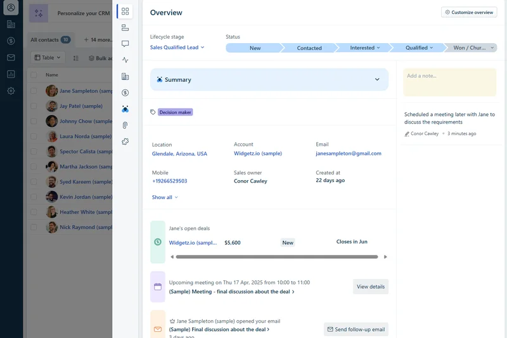Open the janesampleton@gmail.com email link

pos(348,153)
